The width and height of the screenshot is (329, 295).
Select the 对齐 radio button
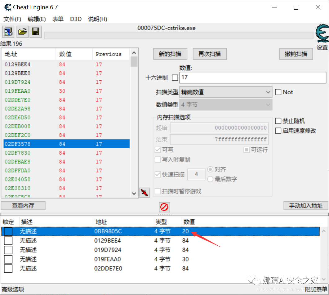(210, 169)
